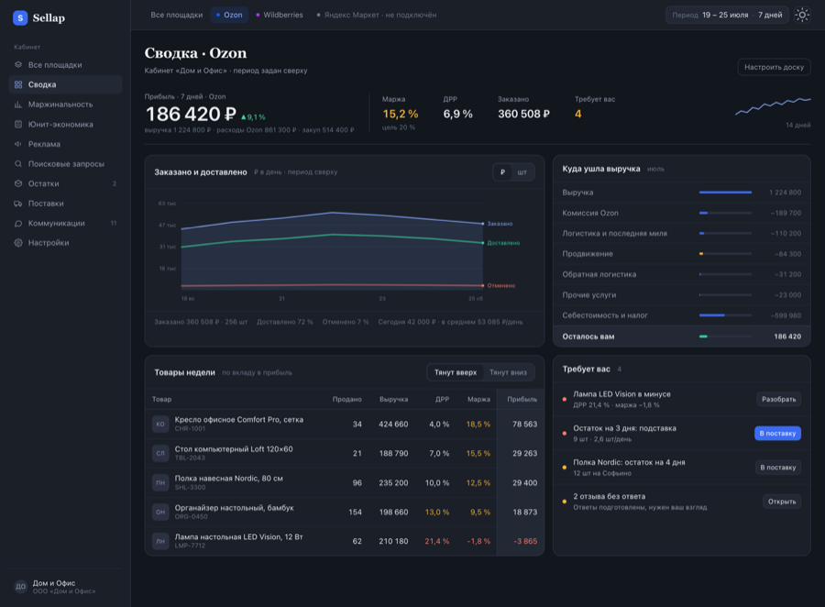This screenshot has width=825, height=607.
Task: Click the Доставлено line end marker
Action: tap(483, 243)
